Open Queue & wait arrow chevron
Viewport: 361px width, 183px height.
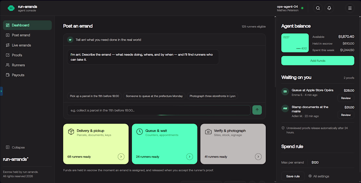(189, 157)
